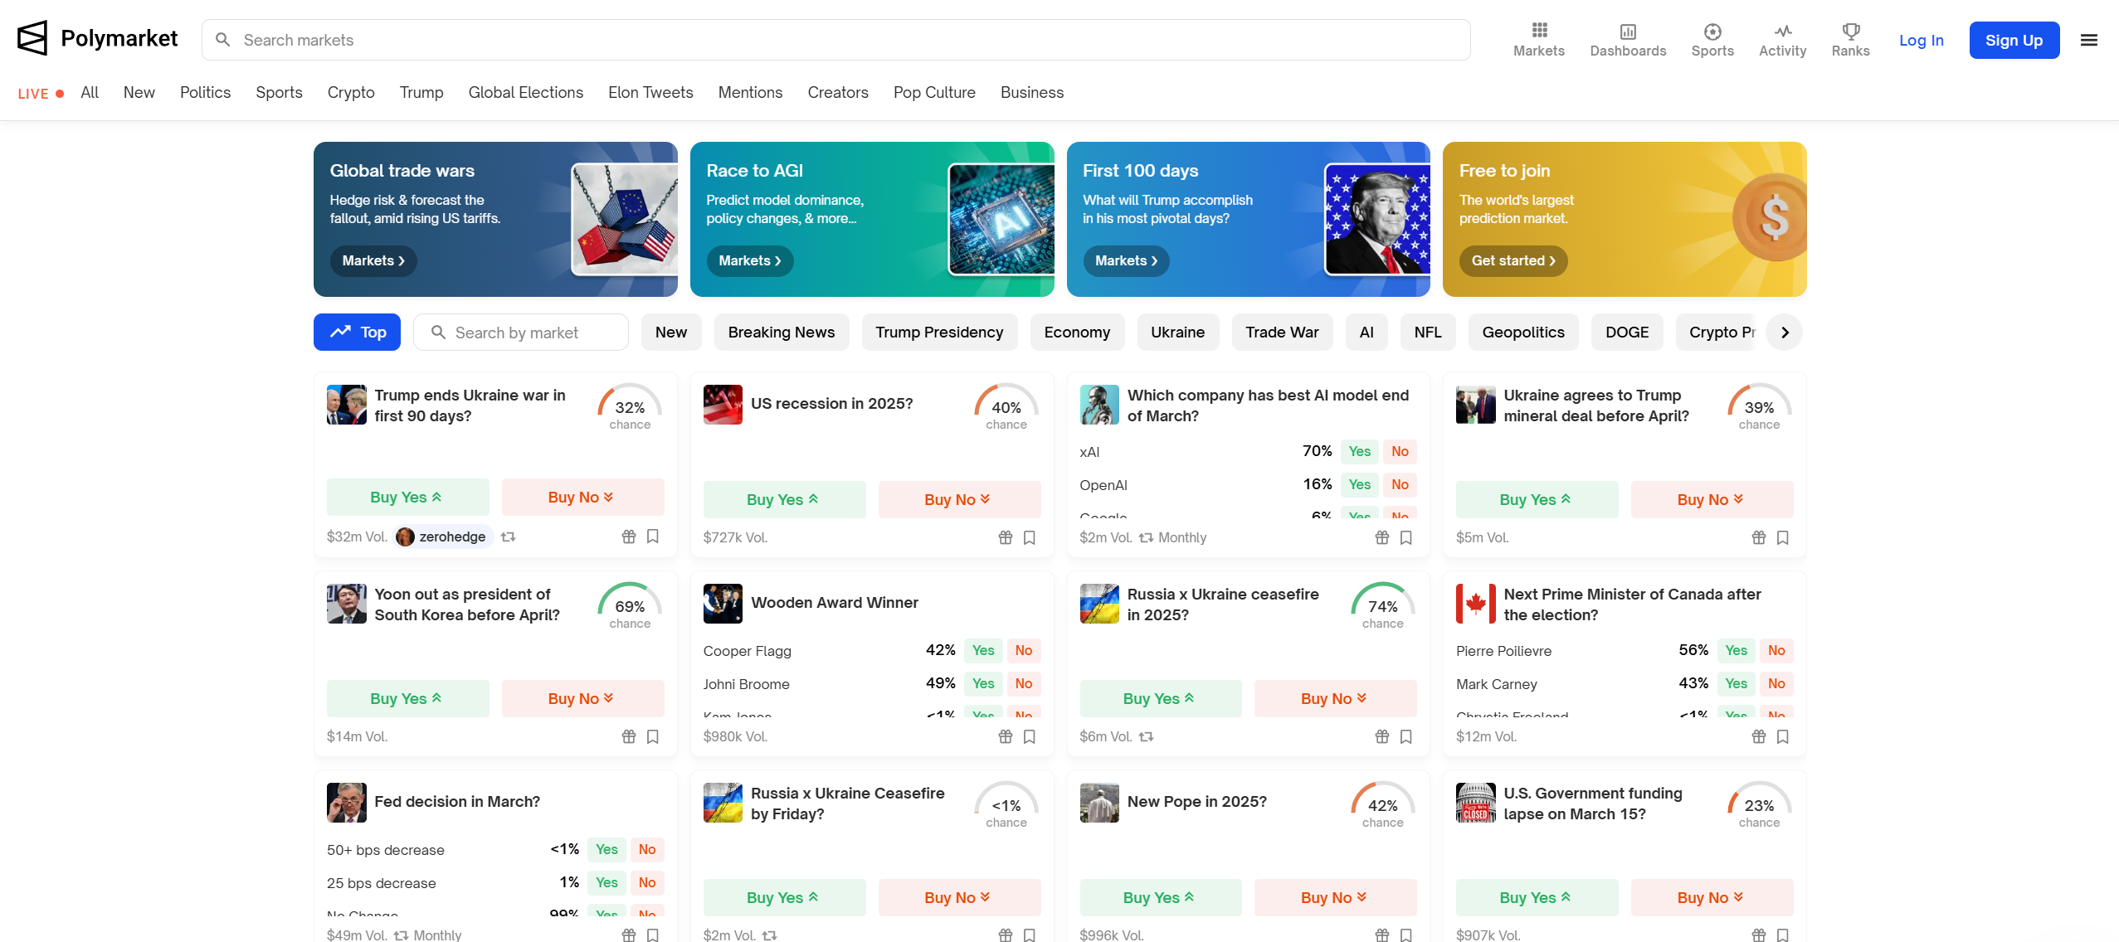This screenshot has width=2119, height=942.
Task: Bookmark Fed decision in March market
Action: [x=653, y=935]
